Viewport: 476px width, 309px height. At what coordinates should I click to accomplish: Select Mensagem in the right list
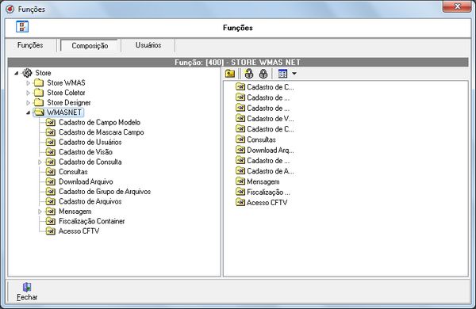click(x=263, y=181)
